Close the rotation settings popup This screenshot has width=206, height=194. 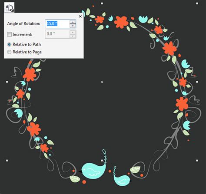point(80,16)
